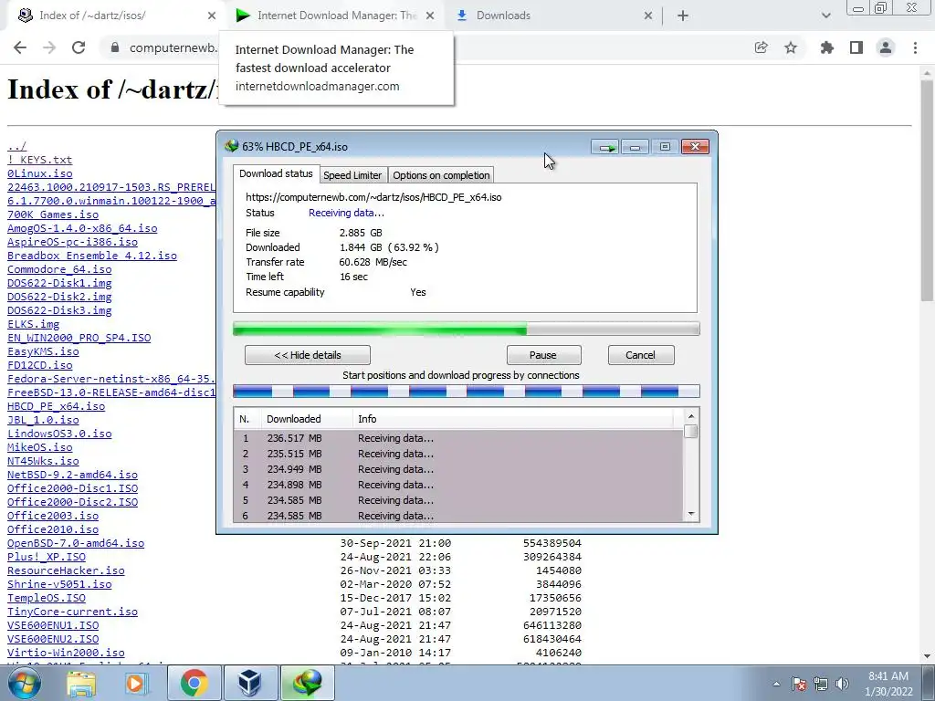The width and height of the screenshot is (935, 701).
Task: Close the Index of /~dartz/isos/ tab
Action: click(x=212, y=16)
